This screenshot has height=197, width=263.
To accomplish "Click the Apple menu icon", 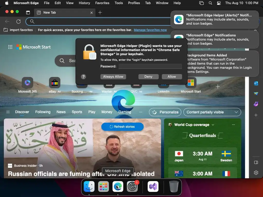I will point(7,3).
